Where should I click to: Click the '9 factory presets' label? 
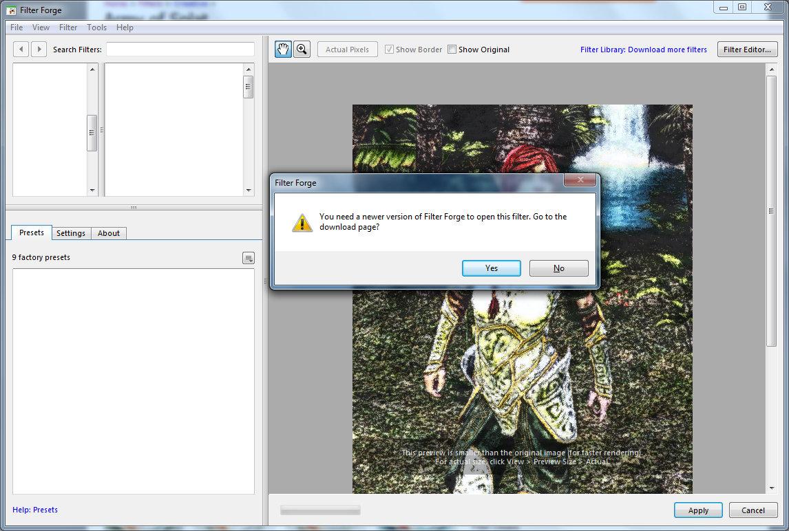[x=41, y=257]
